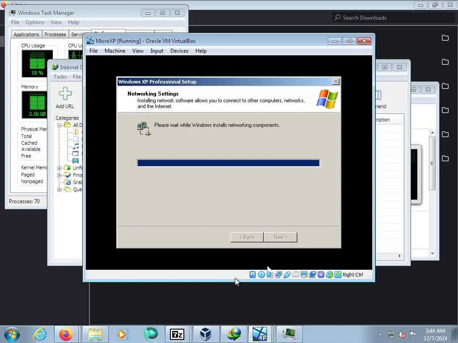The width and height of the screenshot is (458, 343).
Task: Click the USB device icon in VirtualBox status bar
Action: coord(287,275)
